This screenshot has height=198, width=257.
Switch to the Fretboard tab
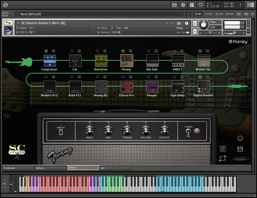[18, 168]
